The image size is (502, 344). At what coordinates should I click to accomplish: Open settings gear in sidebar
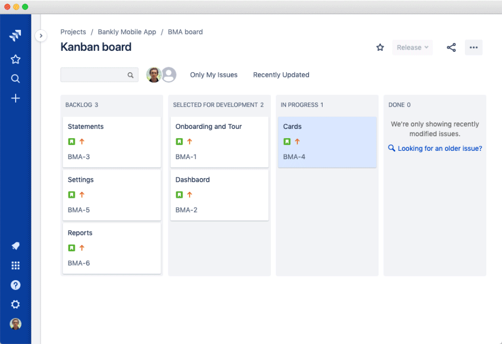(x=15, y=304)
